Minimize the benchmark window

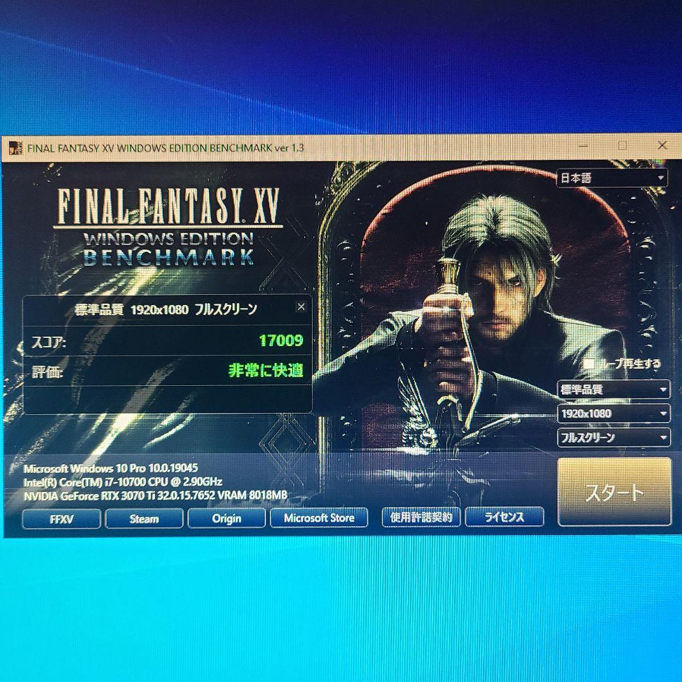[583, 146]
